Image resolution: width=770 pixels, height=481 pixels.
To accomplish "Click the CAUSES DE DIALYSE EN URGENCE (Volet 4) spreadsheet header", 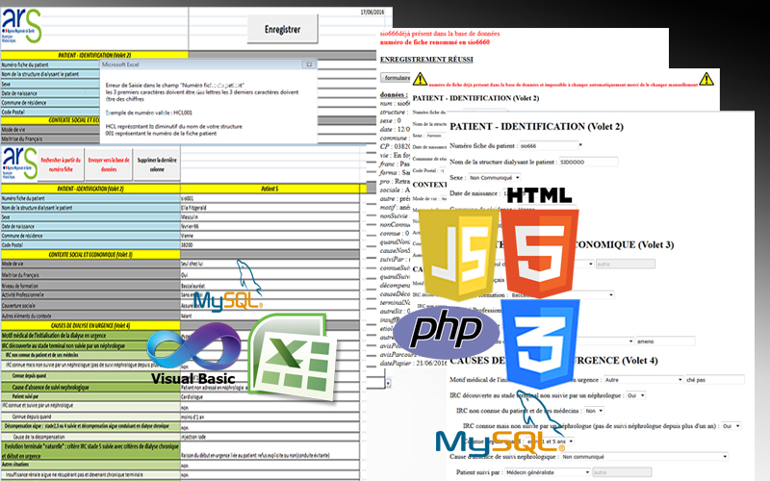I will pyautogui.click(x=90, y=325).
